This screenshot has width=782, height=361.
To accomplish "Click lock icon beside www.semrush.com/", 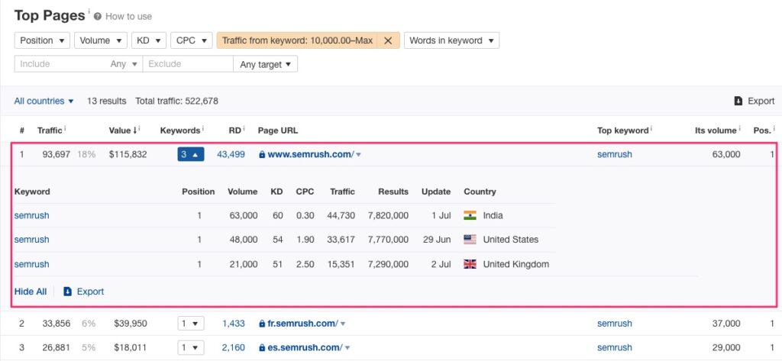I will pos(262,155).
